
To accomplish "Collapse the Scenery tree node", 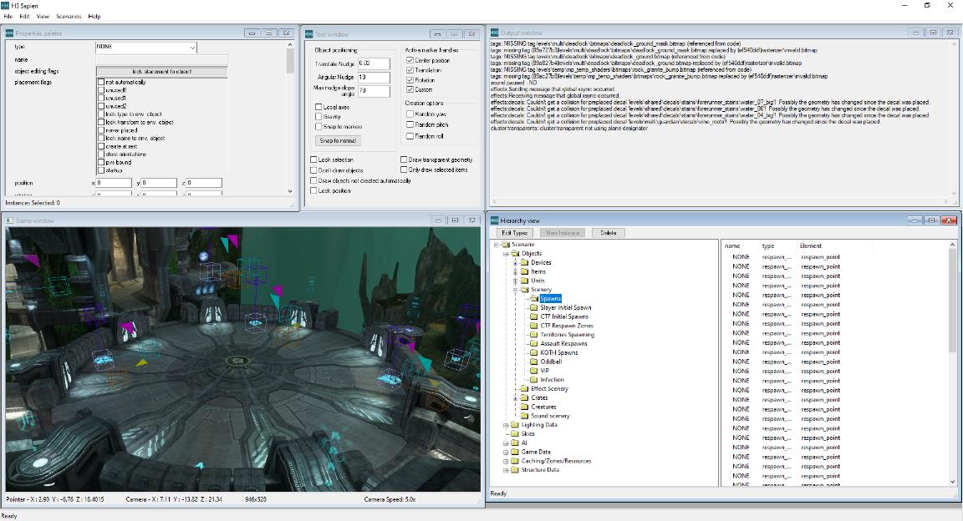I will [x=515, y=290].
